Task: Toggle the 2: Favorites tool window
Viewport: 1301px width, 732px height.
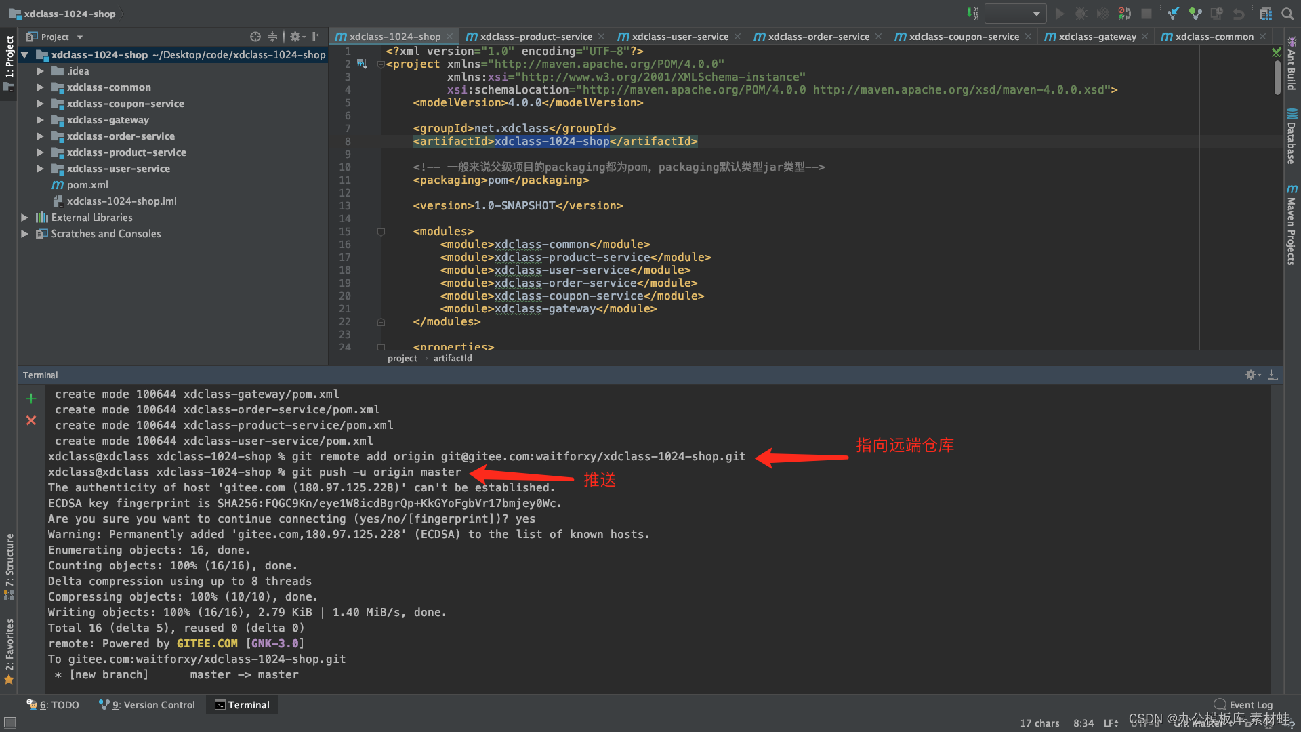Action: coord(9,651)
